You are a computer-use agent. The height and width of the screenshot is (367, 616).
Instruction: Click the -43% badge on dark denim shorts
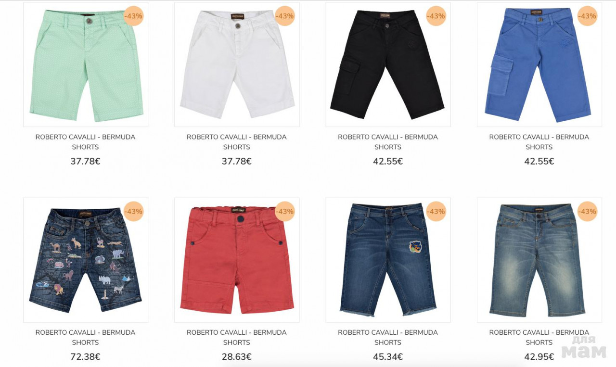pyautogui.click(x=436, y=211)
